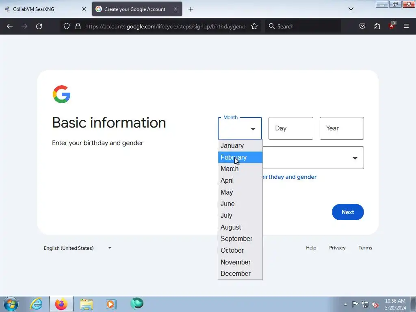Reload the current page
416x312 pixels.
coord(39,26)
